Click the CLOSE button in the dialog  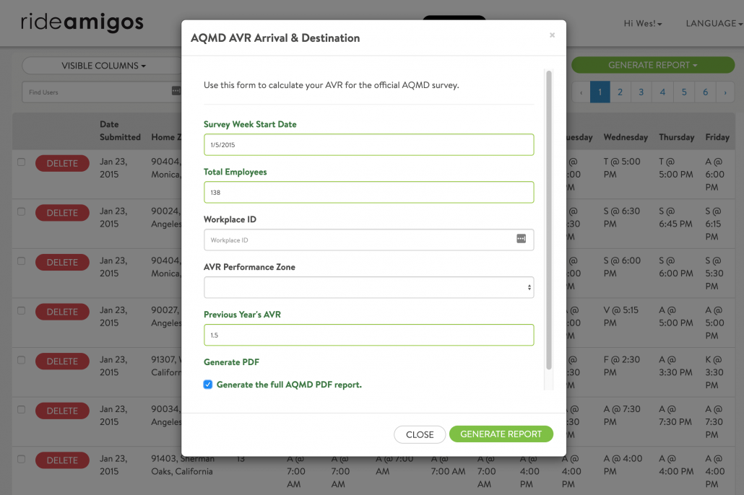click(420, 434)
